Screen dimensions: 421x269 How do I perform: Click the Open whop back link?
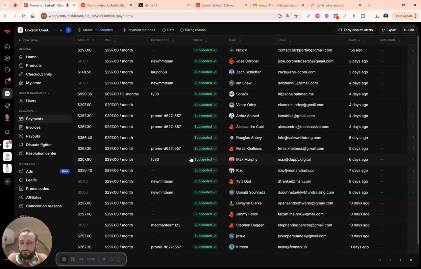(29, 40)
